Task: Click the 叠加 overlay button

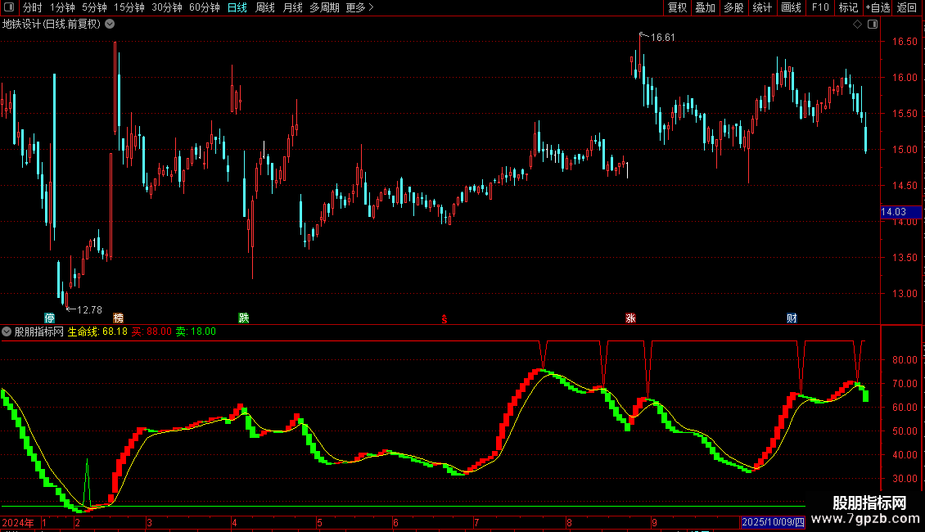Action: pos(705,7)
